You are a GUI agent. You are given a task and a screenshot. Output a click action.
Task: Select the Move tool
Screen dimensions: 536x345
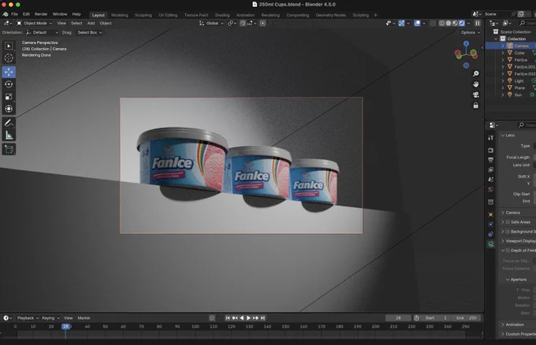(9, 72)
